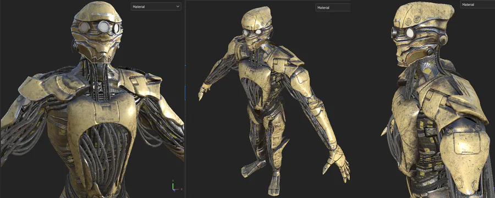Viewport: 495px width, 198px height.
Task: Select the robot's center goggle lens in left viewport
Action: click(103, 28)
